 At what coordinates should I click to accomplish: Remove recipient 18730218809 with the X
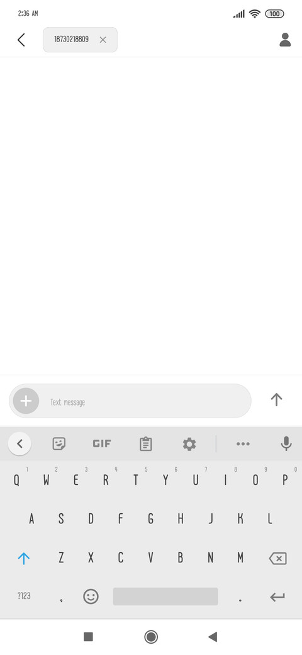103,40
